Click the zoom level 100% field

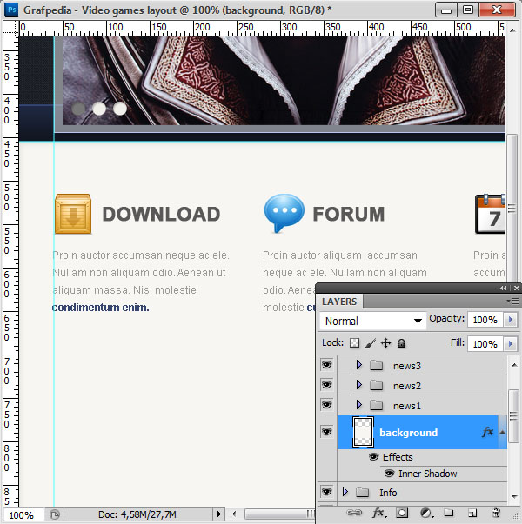pos(23,515)
